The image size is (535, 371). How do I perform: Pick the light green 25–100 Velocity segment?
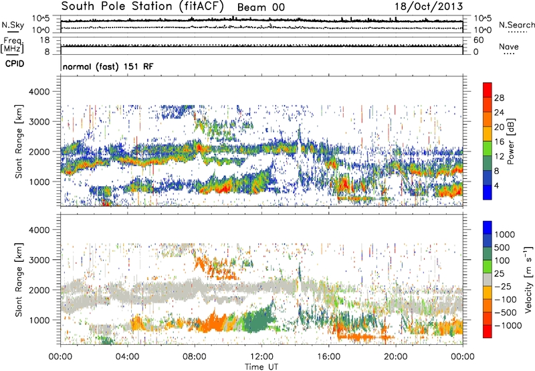(488, 267)
